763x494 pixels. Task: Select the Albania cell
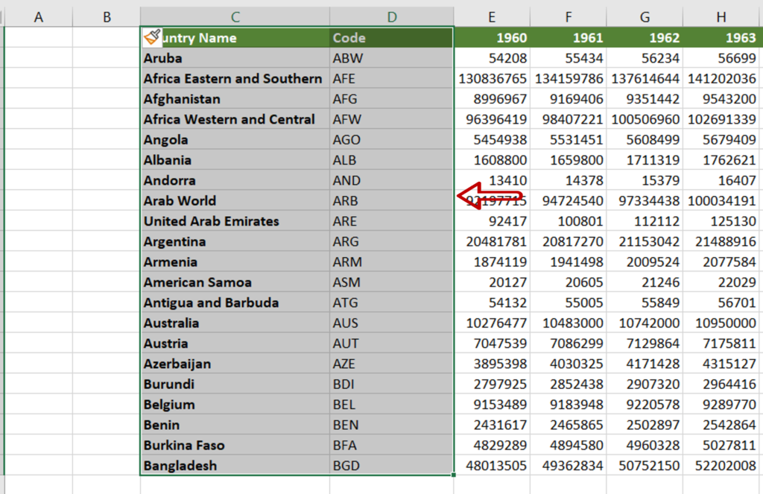[x=235, y=160]
